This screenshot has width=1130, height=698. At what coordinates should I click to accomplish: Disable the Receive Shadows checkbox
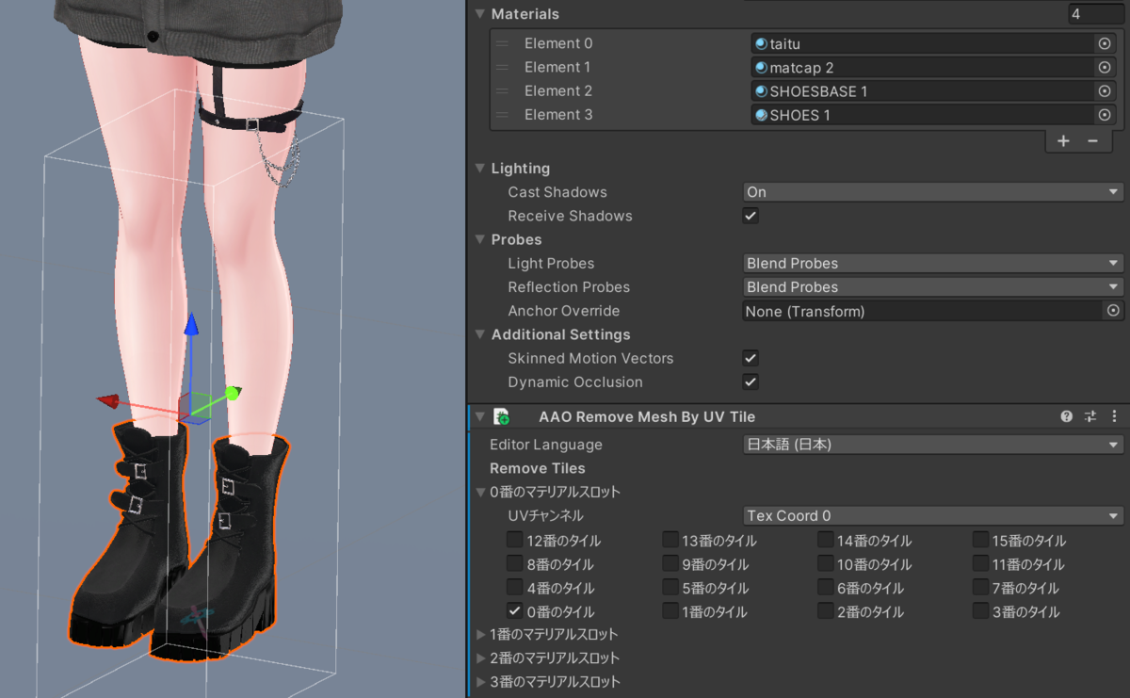[750, 216]
